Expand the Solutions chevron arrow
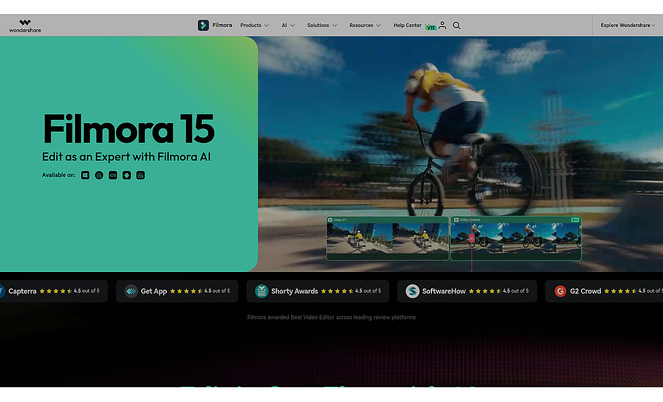Screen dimensions: 663x402 tap(335, 26)
